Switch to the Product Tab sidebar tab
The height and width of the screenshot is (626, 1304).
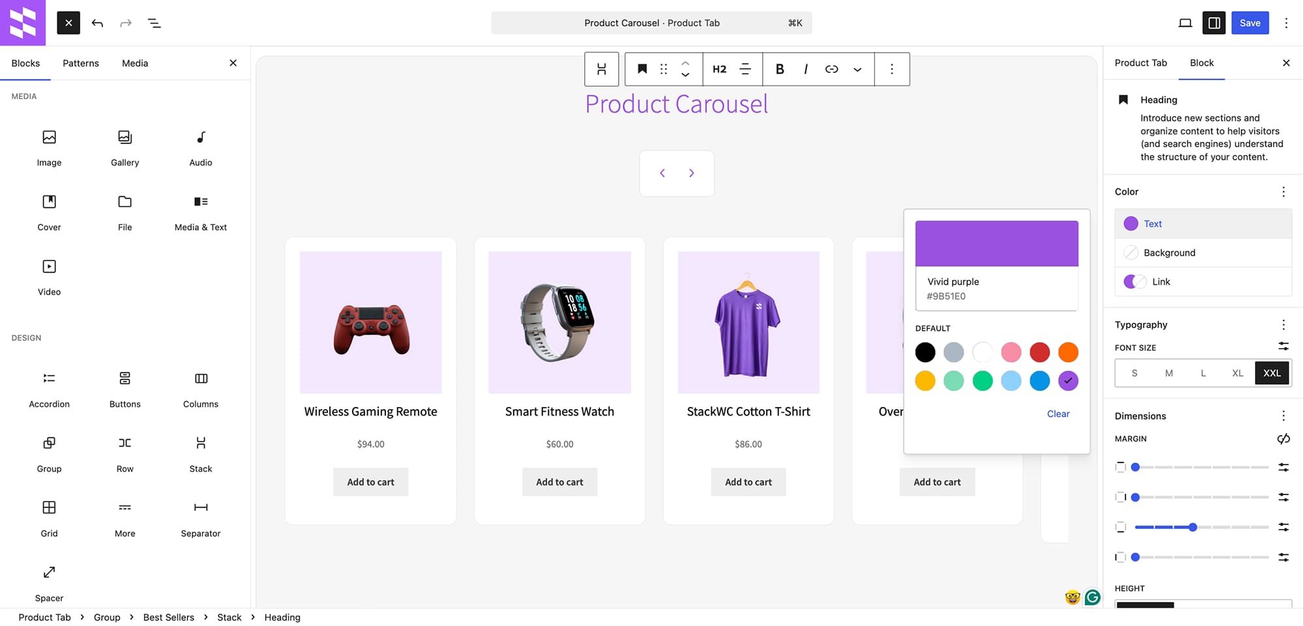coord(1140,63)
